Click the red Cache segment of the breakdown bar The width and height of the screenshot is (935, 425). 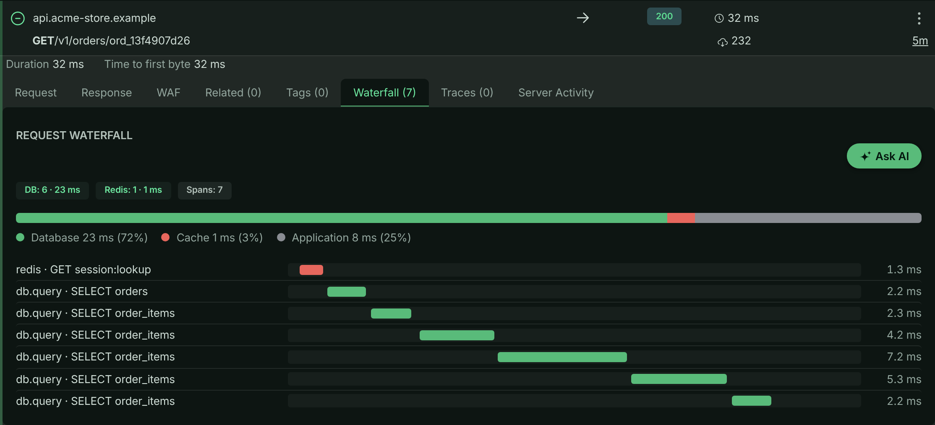click(681, 218)
